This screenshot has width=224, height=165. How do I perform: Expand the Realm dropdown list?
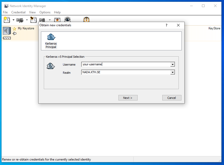tap(173, 72)
